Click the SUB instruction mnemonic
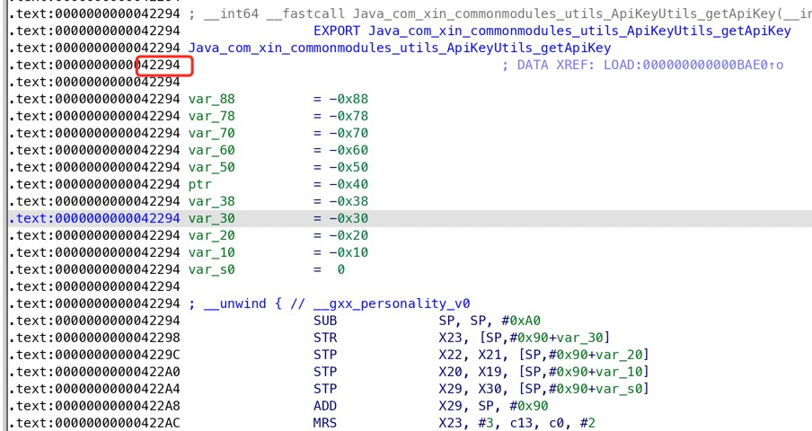The height and width of the screenshot is (431, 812). (325, 321)
